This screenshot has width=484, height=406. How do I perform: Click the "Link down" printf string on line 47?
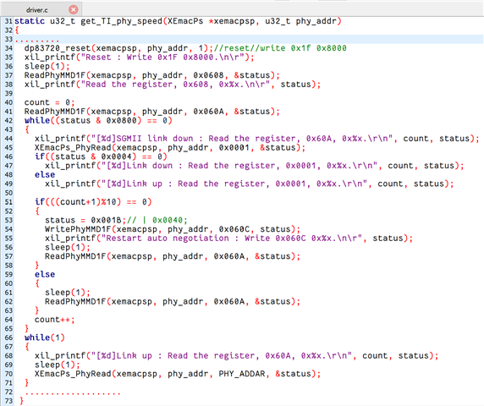click(x=239, y=166)
